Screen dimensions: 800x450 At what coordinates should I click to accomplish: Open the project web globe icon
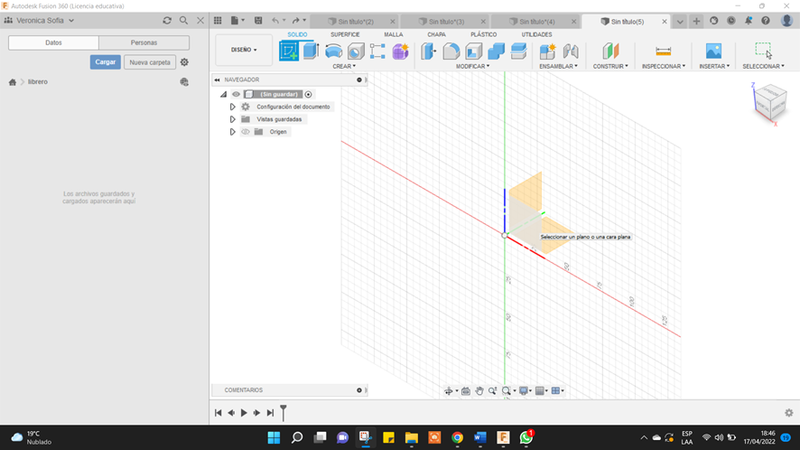tap(184, 81)
